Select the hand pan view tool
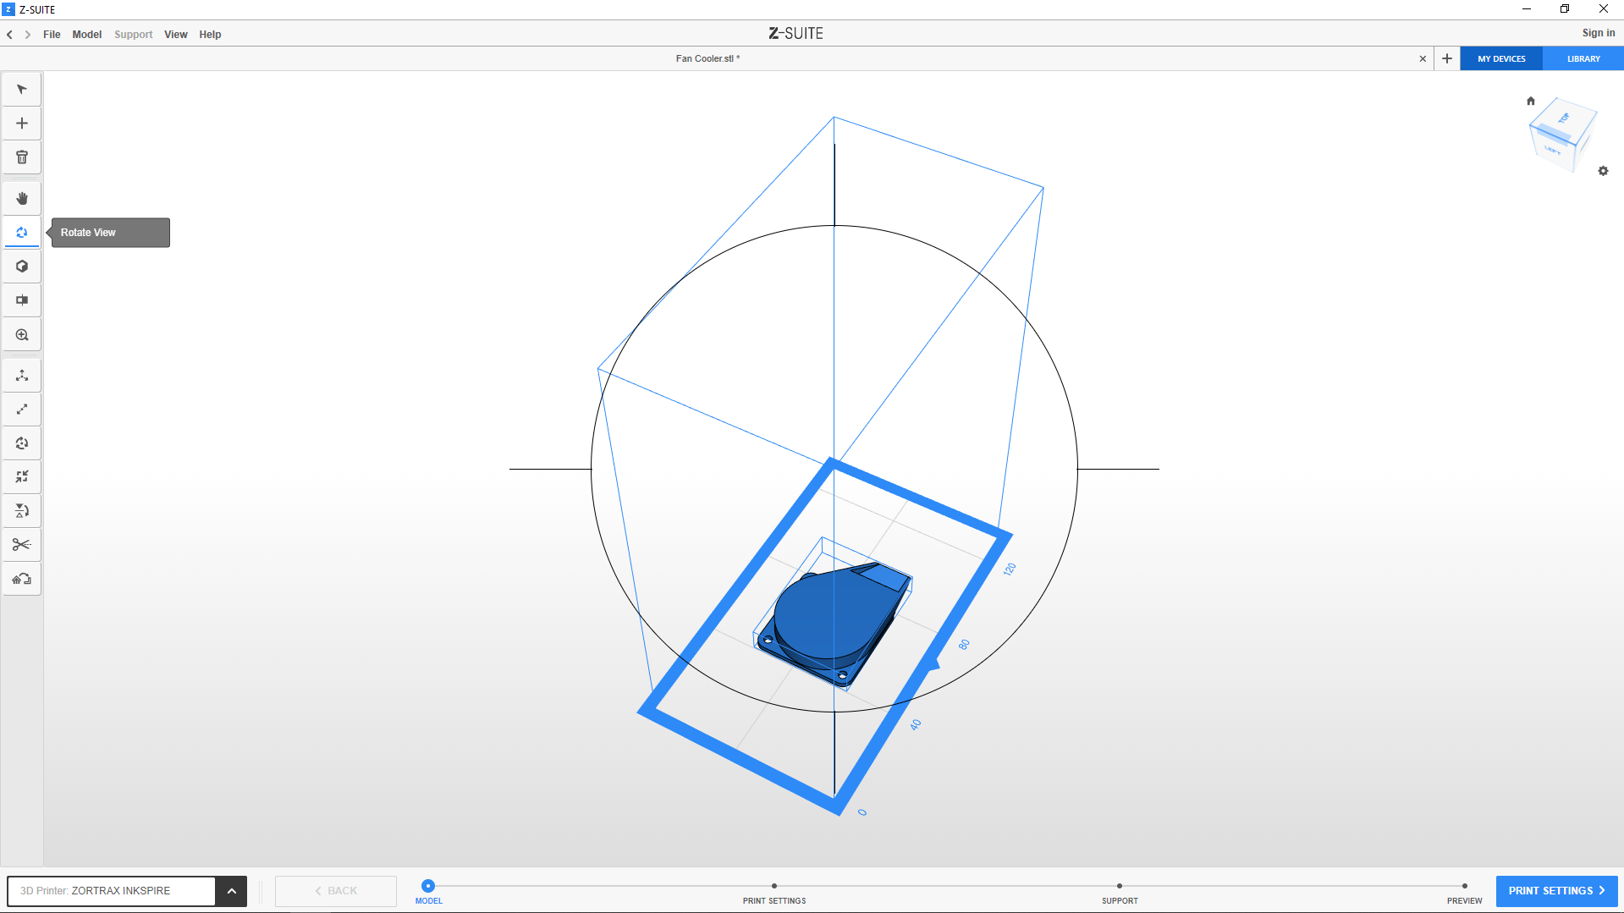1624x913 pixels. tap(22, 199)
